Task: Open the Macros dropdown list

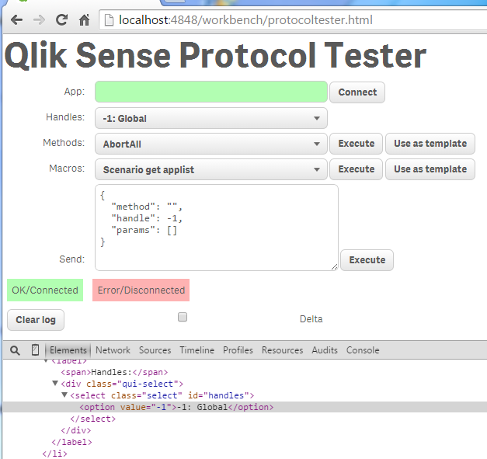Action: 211,169
